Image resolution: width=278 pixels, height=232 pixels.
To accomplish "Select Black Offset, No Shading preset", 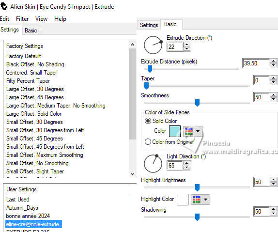I will pyautogui.click(x=35, y=64).
